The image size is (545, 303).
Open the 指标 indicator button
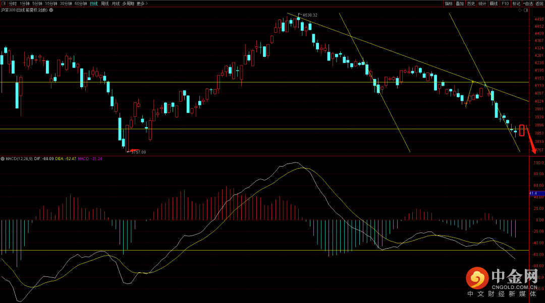pyautogui.click(x=449, y=4)
